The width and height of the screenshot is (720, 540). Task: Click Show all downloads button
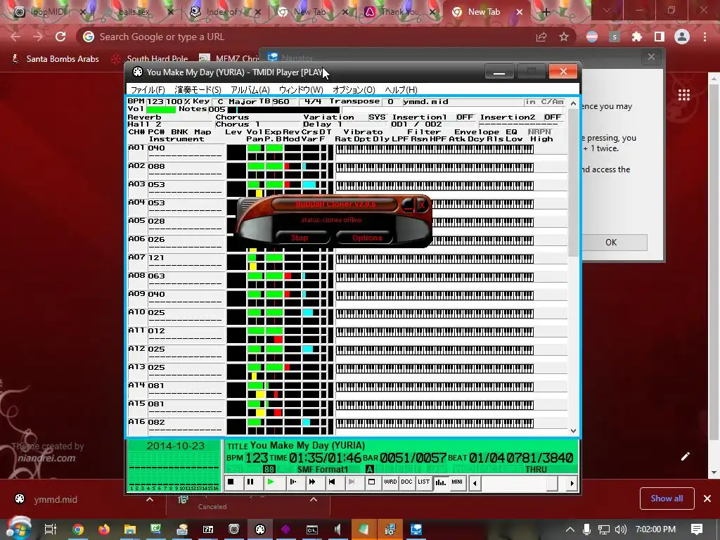(667, 499)
